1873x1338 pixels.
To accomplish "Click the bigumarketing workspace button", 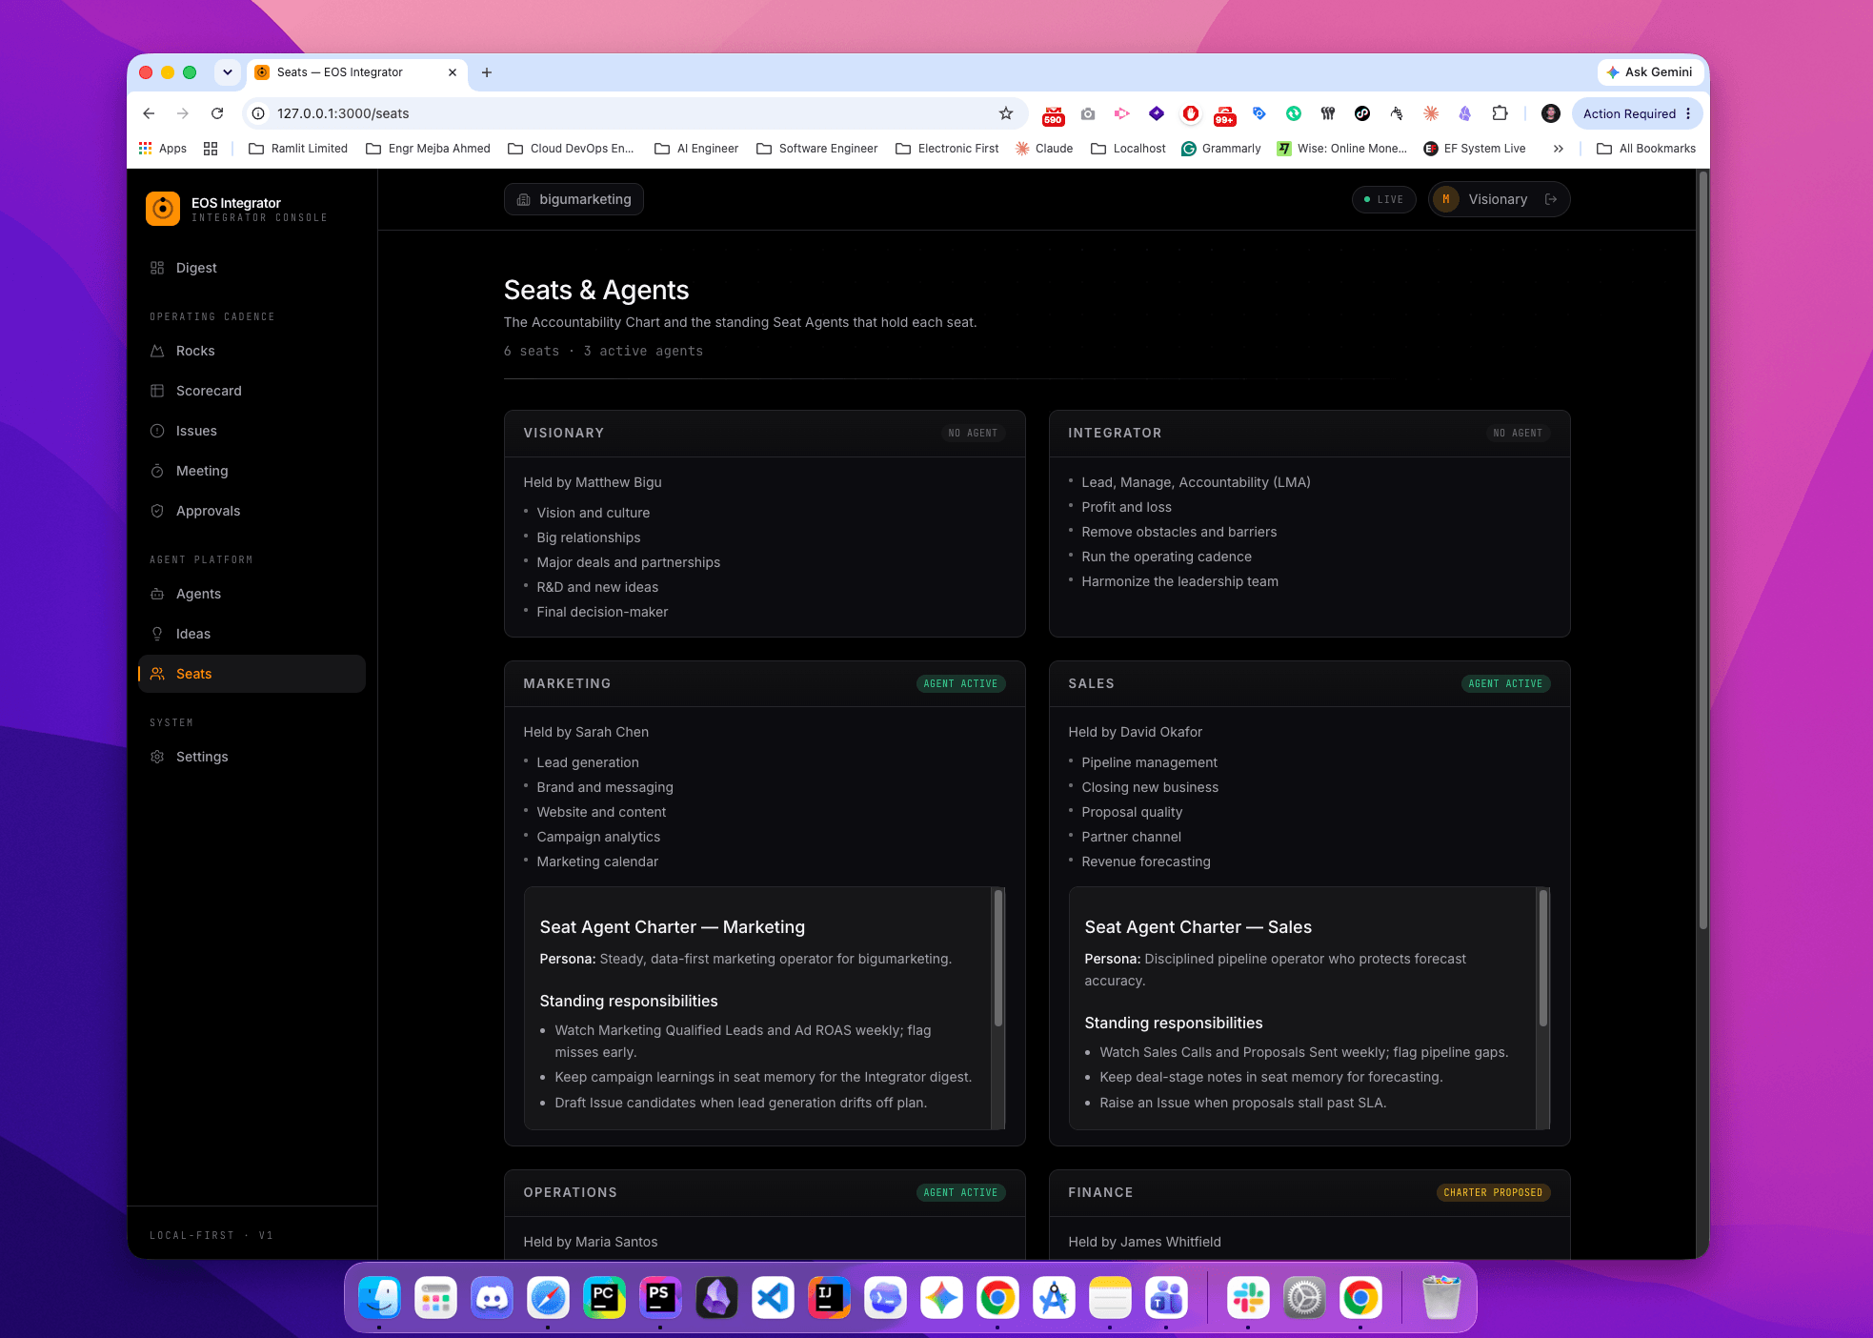I will point(574,199).
